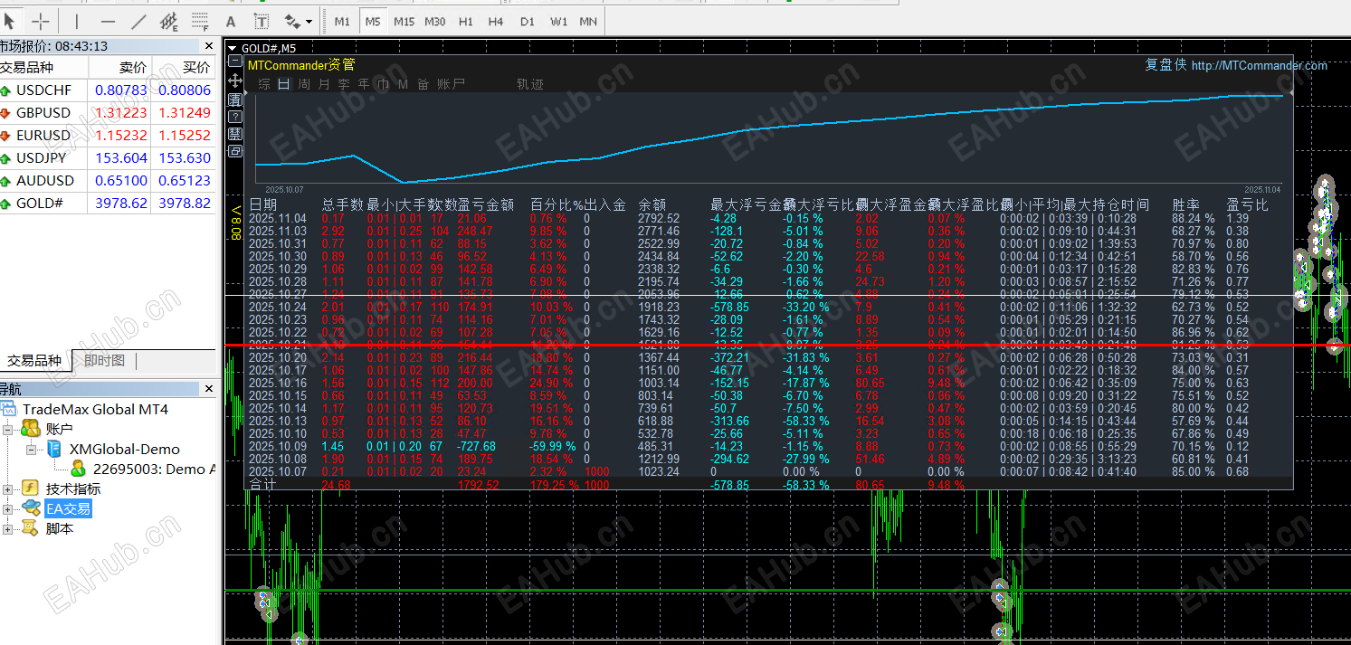Open the arrows objects dropdown

[x=309, y=20]
